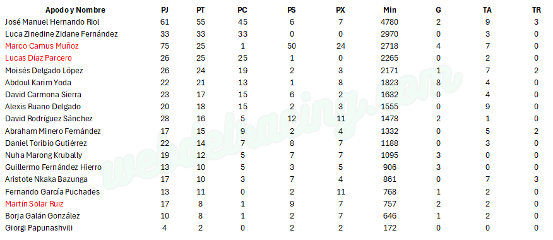Select minutes value 4780
The image size is (553, 240).
[389, 22]
